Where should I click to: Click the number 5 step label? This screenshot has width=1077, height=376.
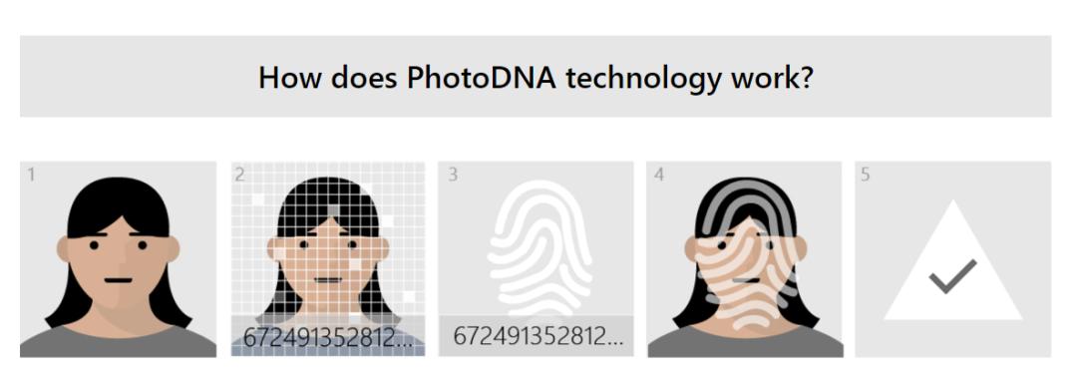(x=866, y=175)
